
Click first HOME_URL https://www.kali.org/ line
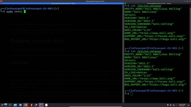click(x=150, y=33)
